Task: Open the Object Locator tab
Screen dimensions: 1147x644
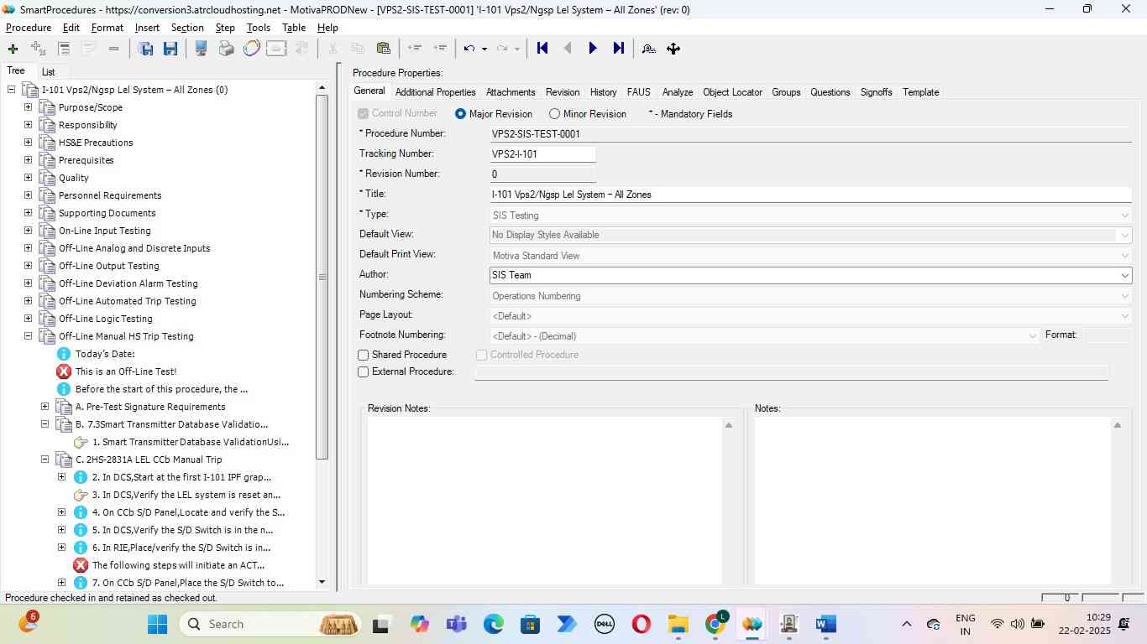Action: pyautogui.click(x=732, y=92)
